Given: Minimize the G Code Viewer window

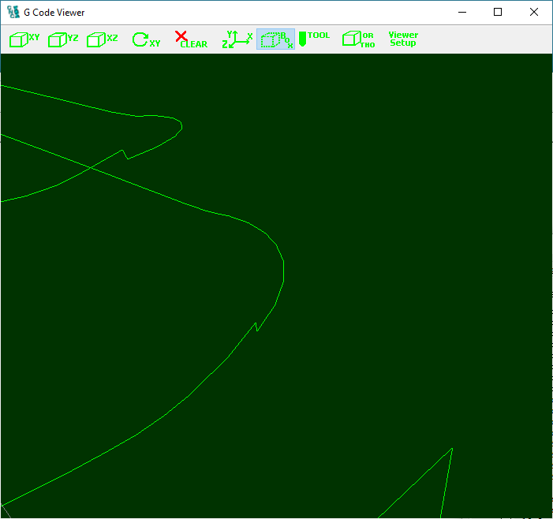Looking at the screenshot, I should pyautogui.click(x=461, y=12).
